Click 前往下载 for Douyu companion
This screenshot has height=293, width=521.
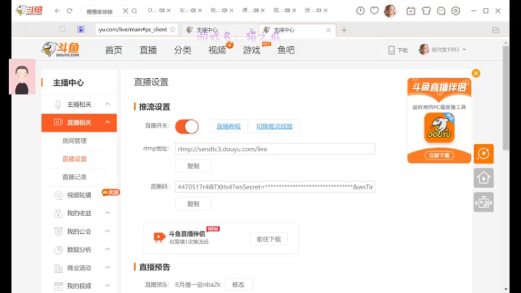pos(269,239)
